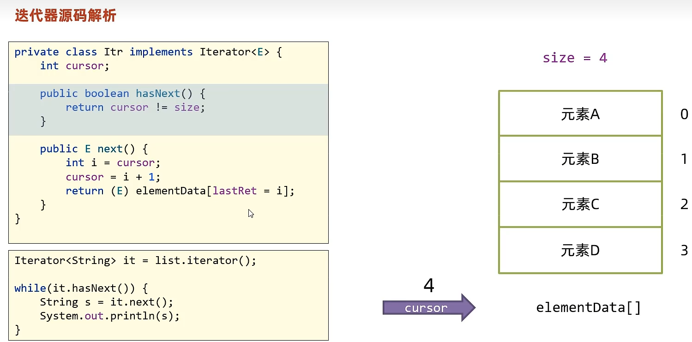
Task: Select the 元素B array cell
Action: [580, 159]
